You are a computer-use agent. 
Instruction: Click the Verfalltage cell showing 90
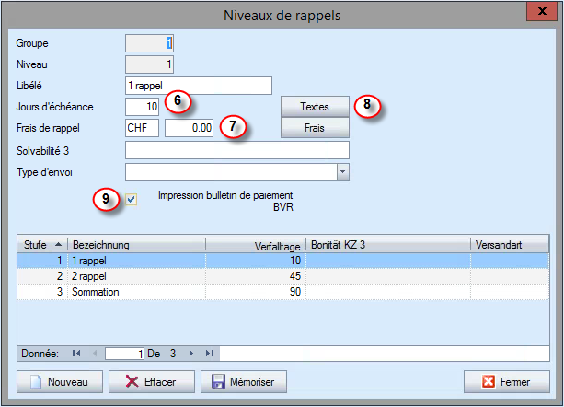[256, 292]
